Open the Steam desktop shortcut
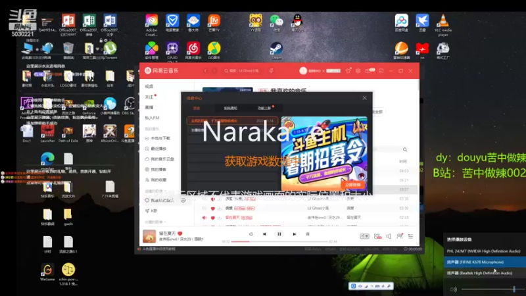 coord(276,51)
